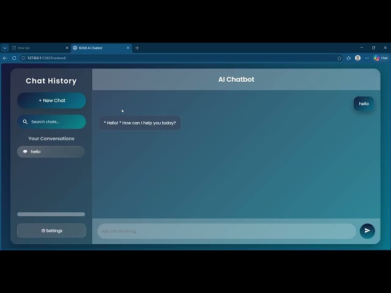Reload the page using refresh icon
The height and width of the screenshot is (293, 391).
point(14,58)
